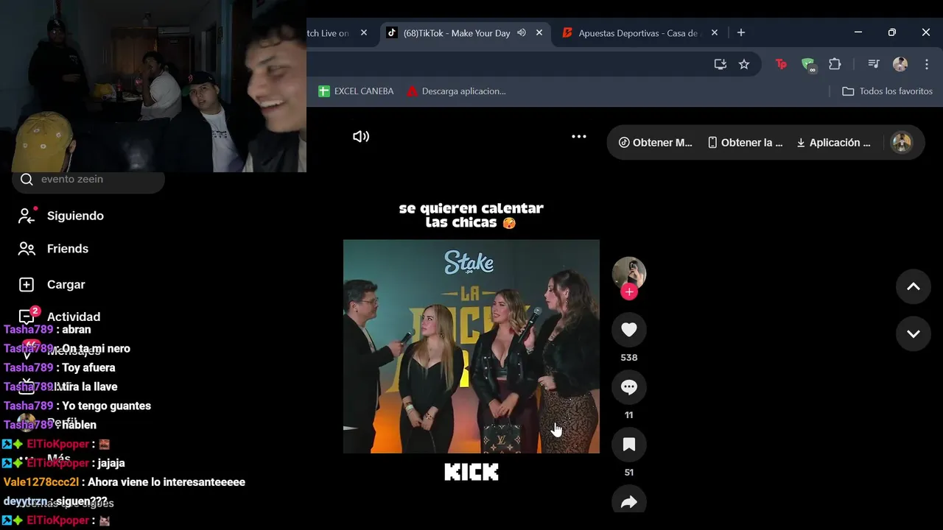
Task: Toggle tab audio mute on TikTok tab
Action: [x=522, y=32]
